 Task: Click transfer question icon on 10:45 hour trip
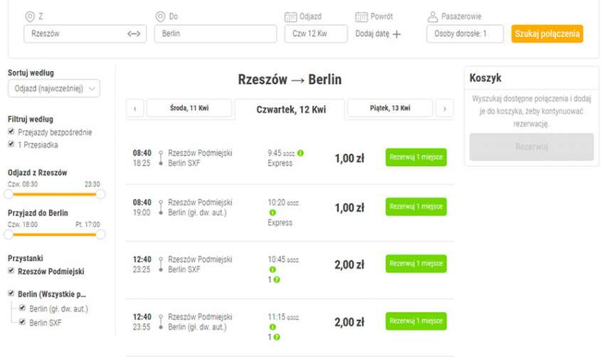point(276,279)
